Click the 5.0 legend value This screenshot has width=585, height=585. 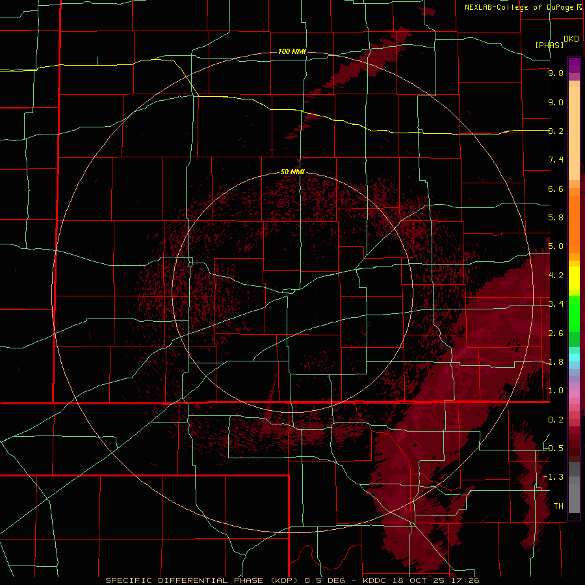click(x=556, y=246)
